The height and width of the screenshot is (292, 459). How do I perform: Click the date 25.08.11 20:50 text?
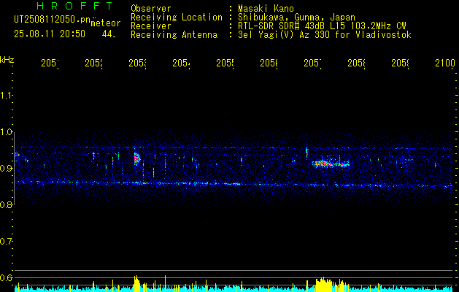tap(50, 34)
